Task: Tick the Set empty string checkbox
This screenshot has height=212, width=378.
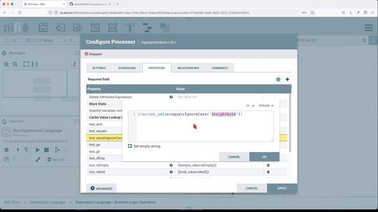Action: (x=130, y=146)
